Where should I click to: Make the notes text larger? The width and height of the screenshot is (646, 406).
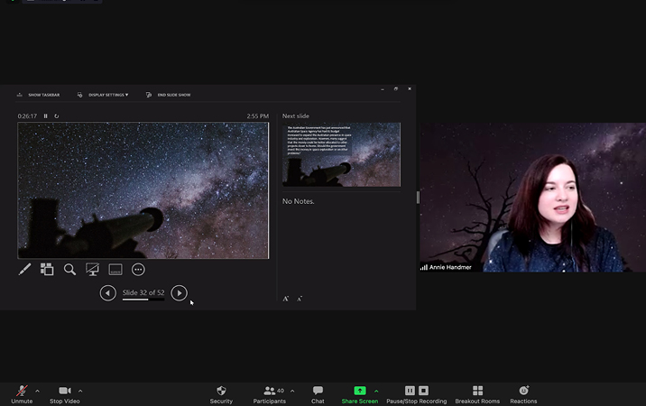point(285,299)
